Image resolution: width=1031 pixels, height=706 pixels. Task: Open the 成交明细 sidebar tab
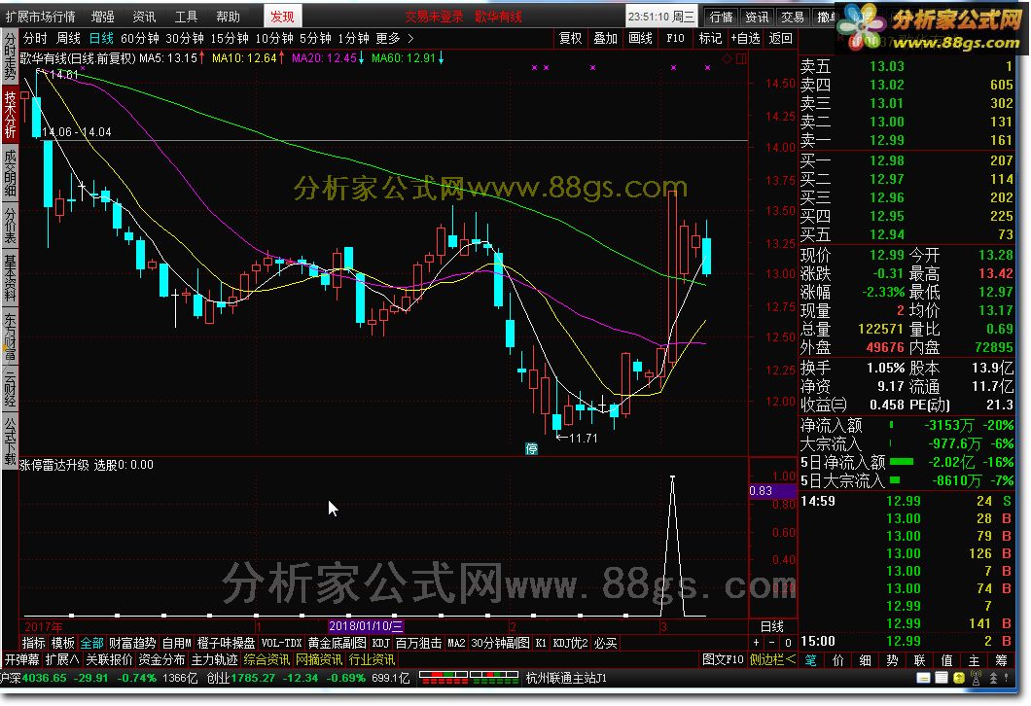[10, 173]
